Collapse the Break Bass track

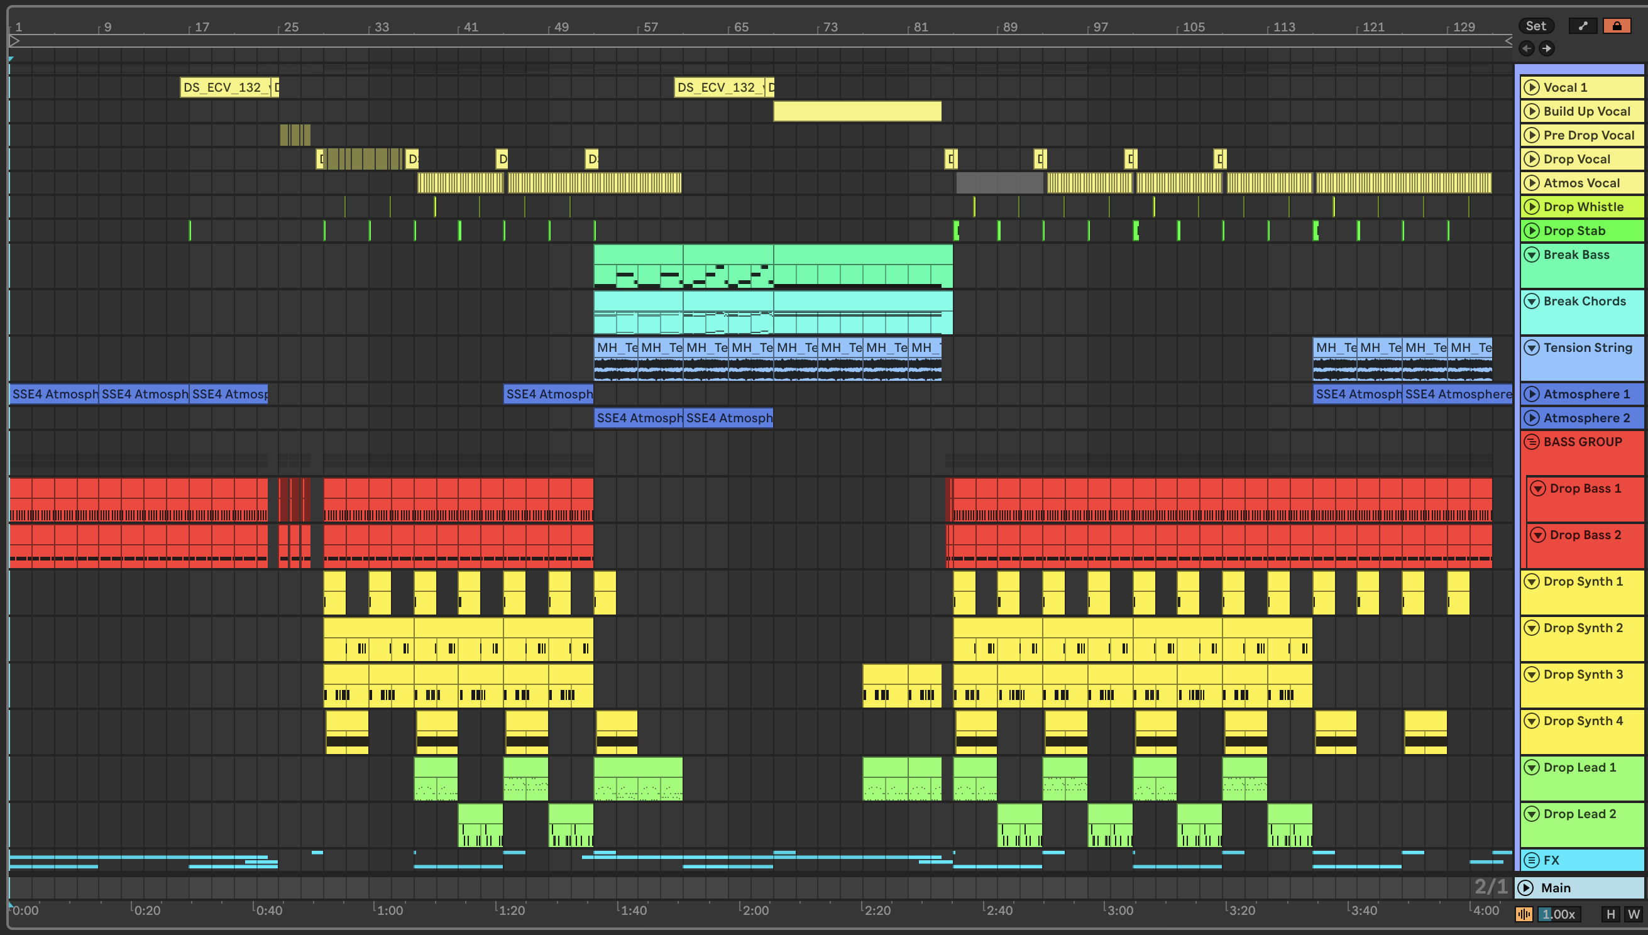(1532, 255)
